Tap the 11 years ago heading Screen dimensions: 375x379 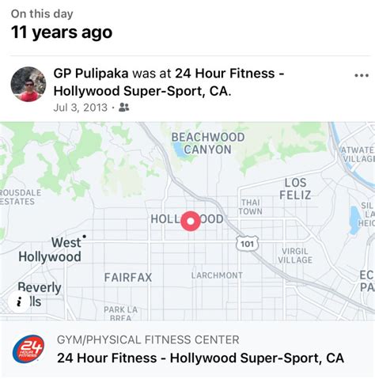pyautogui.click(x=62, y=32)
